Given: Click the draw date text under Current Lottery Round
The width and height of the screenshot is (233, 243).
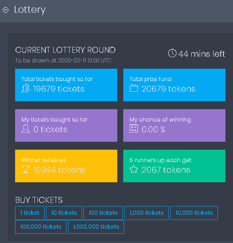Looking at the screenshot, I should pyautogui.click(x=63, y=60).
